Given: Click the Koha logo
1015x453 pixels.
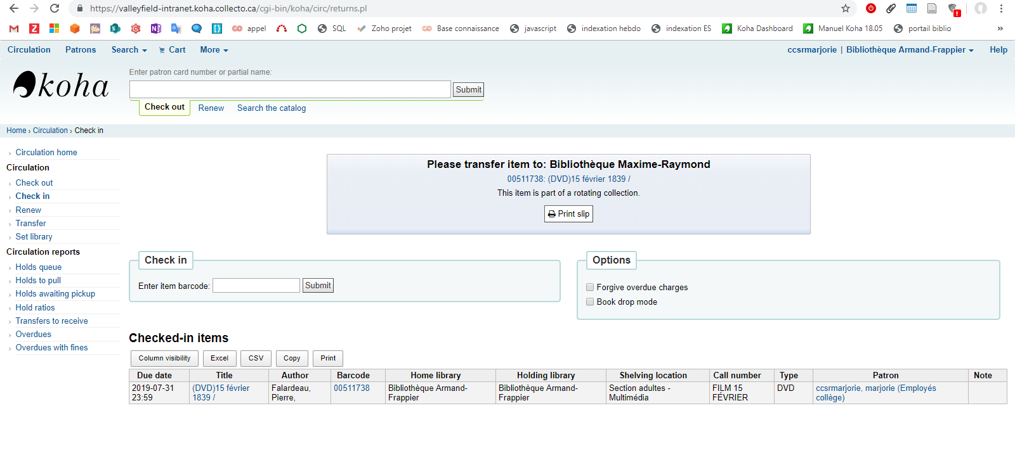Looking at the screenshot, I should click(61, 85).
